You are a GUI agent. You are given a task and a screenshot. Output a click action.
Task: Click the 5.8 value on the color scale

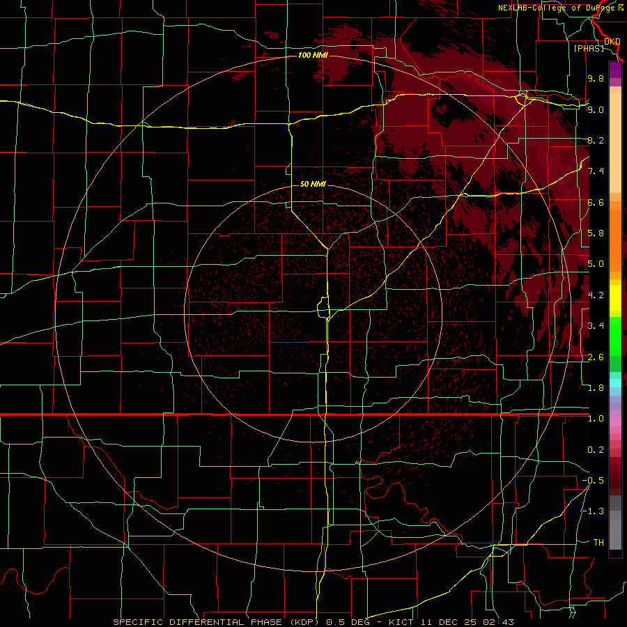pyautogui.click(x=596, y=233)
